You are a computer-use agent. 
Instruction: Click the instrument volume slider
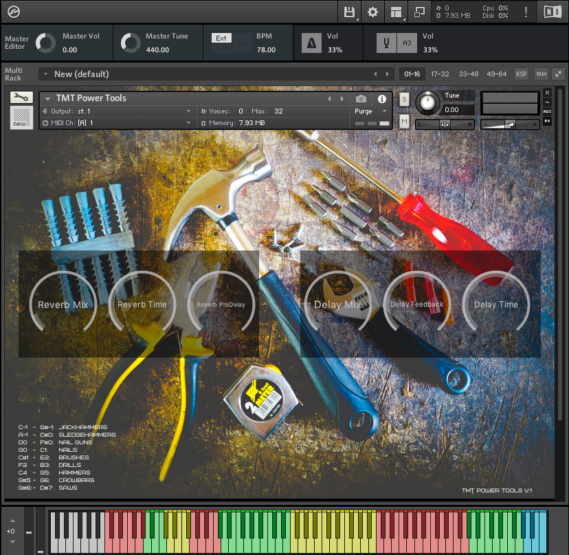point(510,124)
